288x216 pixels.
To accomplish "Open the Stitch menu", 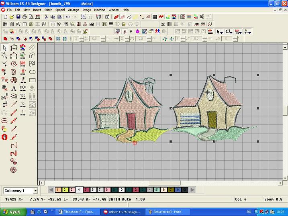I will click(48, 10).
